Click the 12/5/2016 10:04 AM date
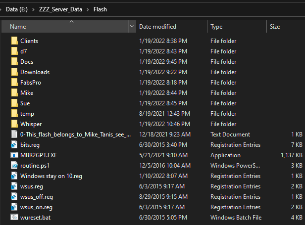 (165, 166)
